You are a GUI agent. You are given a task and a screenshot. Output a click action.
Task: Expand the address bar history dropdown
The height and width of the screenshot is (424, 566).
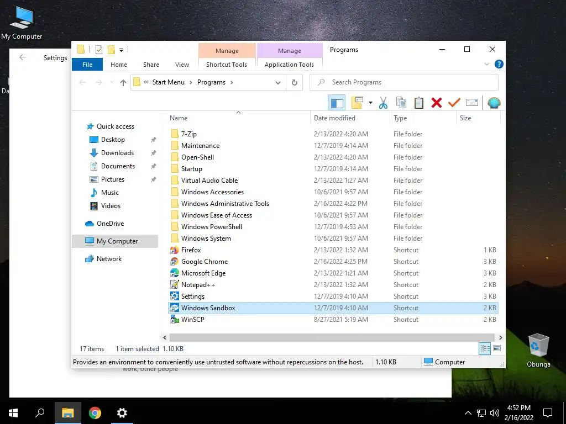(x=278, y=83)
